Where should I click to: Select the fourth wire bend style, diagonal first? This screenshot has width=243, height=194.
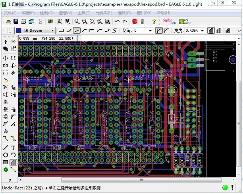[x=84, y=31]
